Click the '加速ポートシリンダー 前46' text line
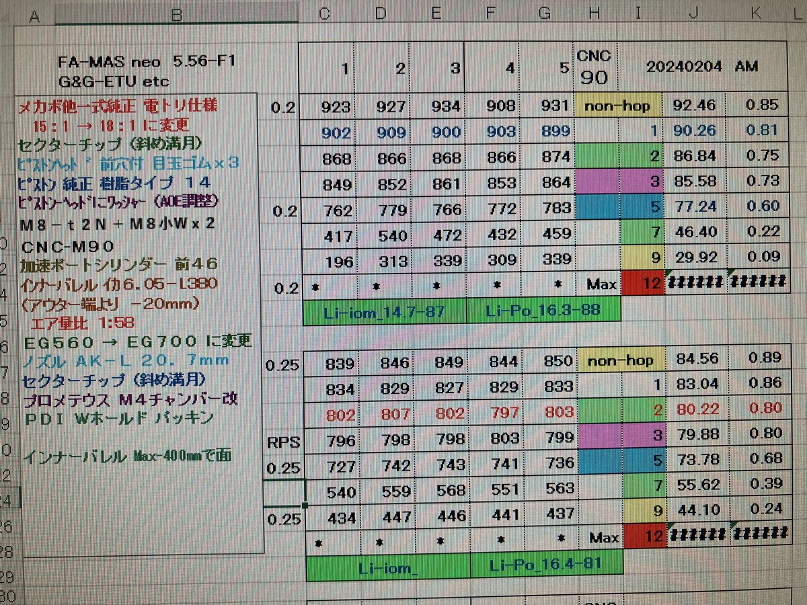Viewport: 807px width, 605px height. coord(119,265)
